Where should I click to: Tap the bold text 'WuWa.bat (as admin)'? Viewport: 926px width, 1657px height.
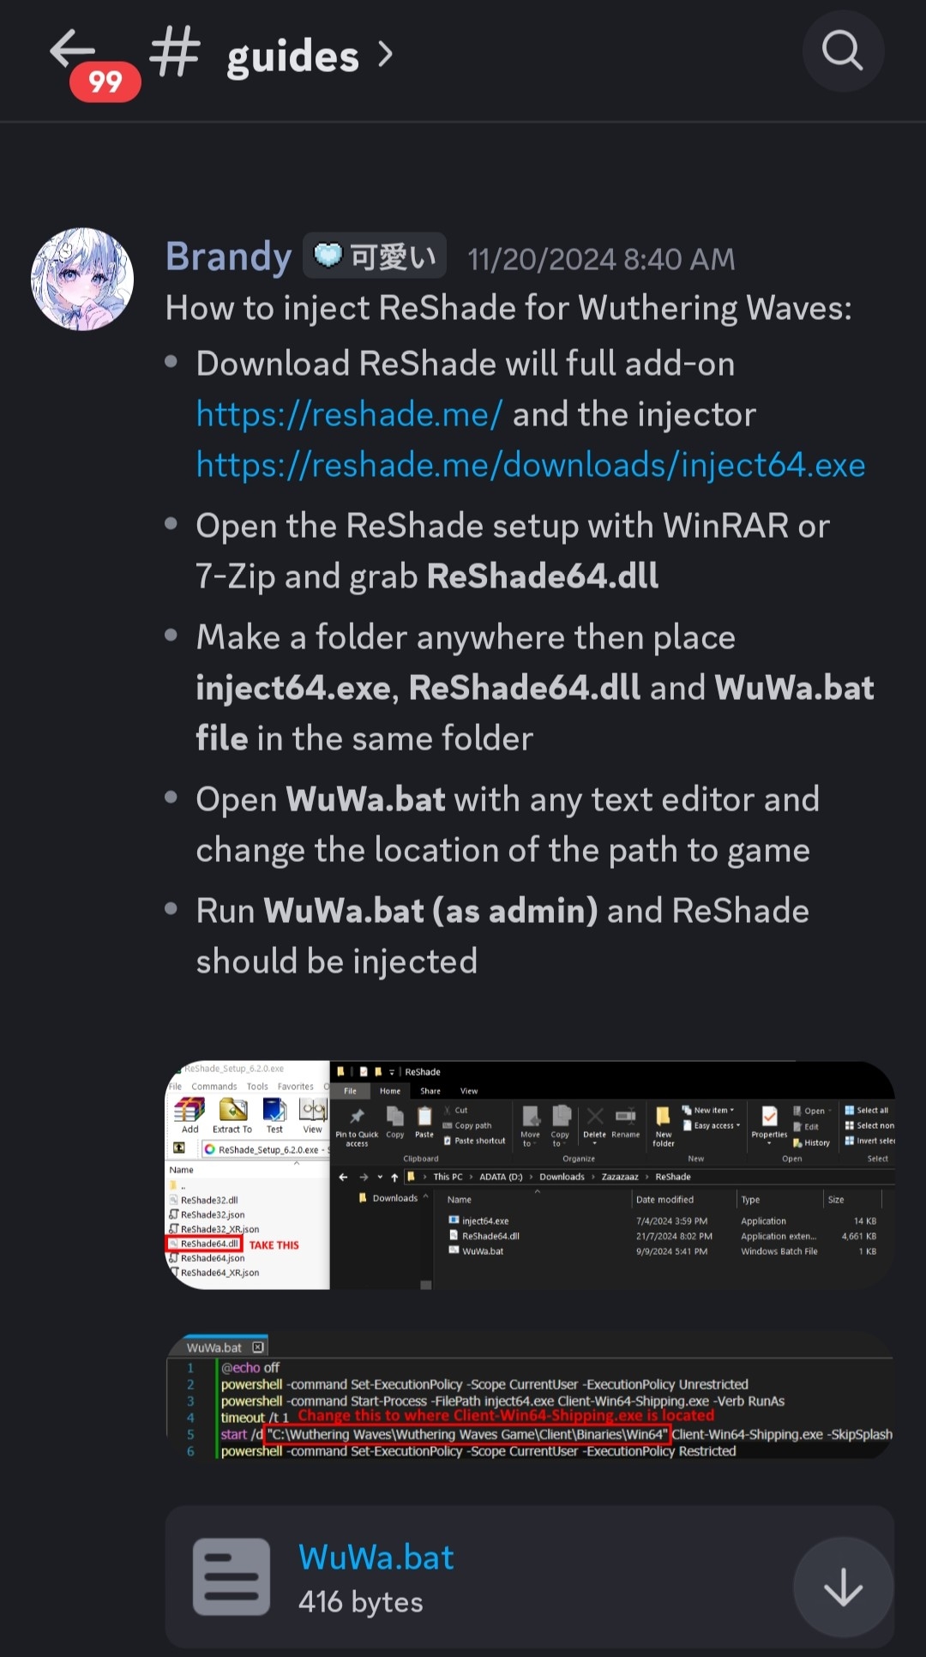(x=430, y=911)
